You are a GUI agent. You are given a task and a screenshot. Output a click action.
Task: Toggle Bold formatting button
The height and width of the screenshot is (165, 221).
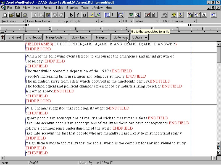[71, 15]
